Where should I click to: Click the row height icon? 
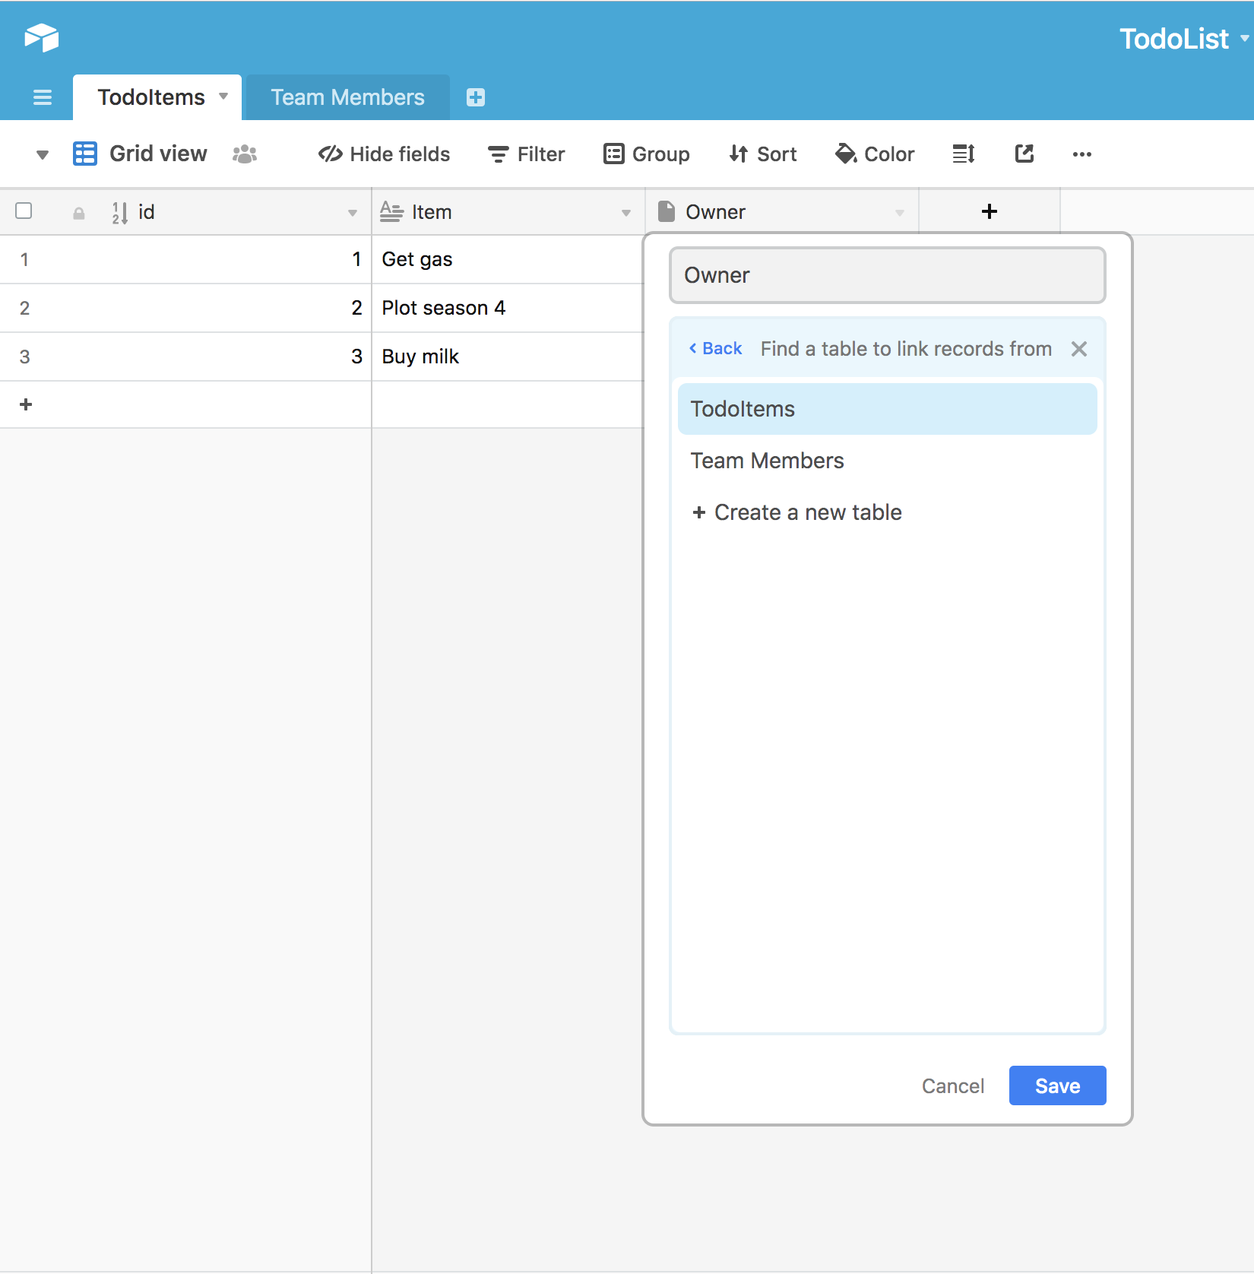click(x=964, y=154)
